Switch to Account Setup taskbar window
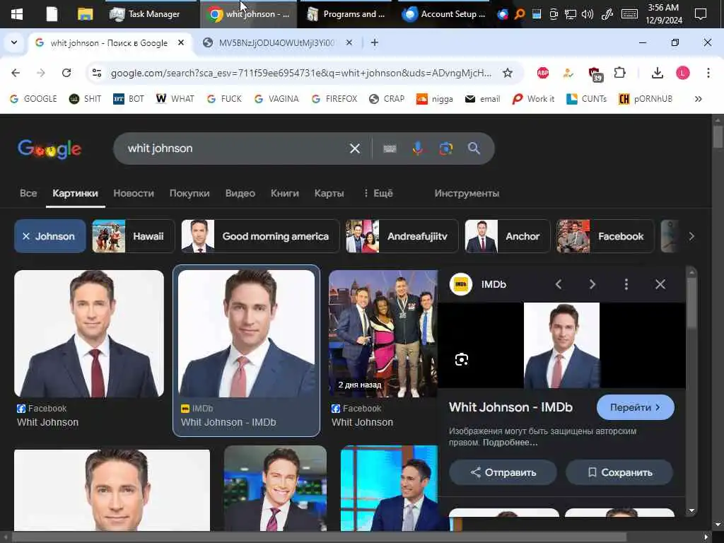The width and height of the screenshot is (724, 543). (444, 14)
